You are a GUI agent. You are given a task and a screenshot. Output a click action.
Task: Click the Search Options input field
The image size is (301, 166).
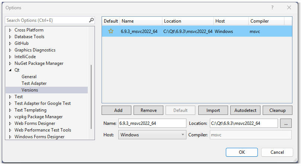(47, 20)
